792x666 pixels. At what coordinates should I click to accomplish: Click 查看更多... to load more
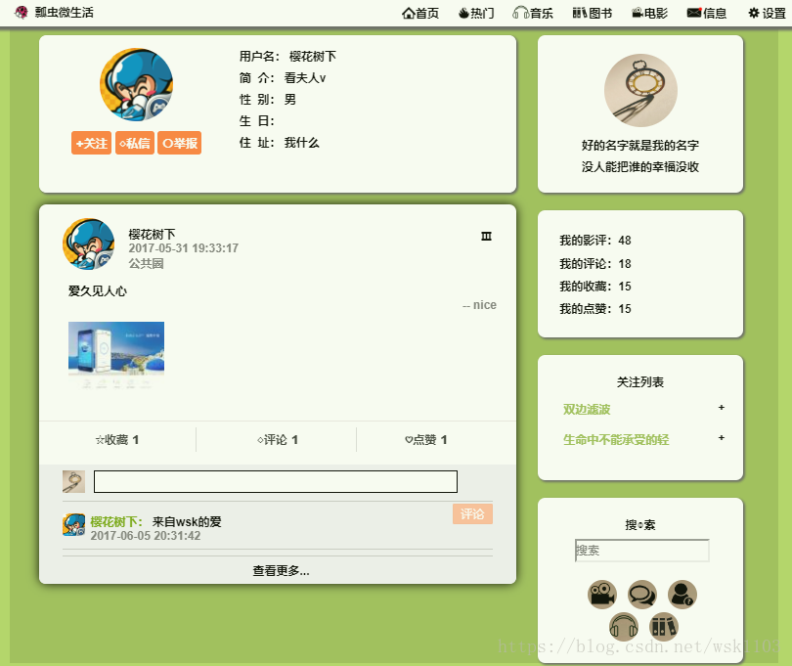282,571
